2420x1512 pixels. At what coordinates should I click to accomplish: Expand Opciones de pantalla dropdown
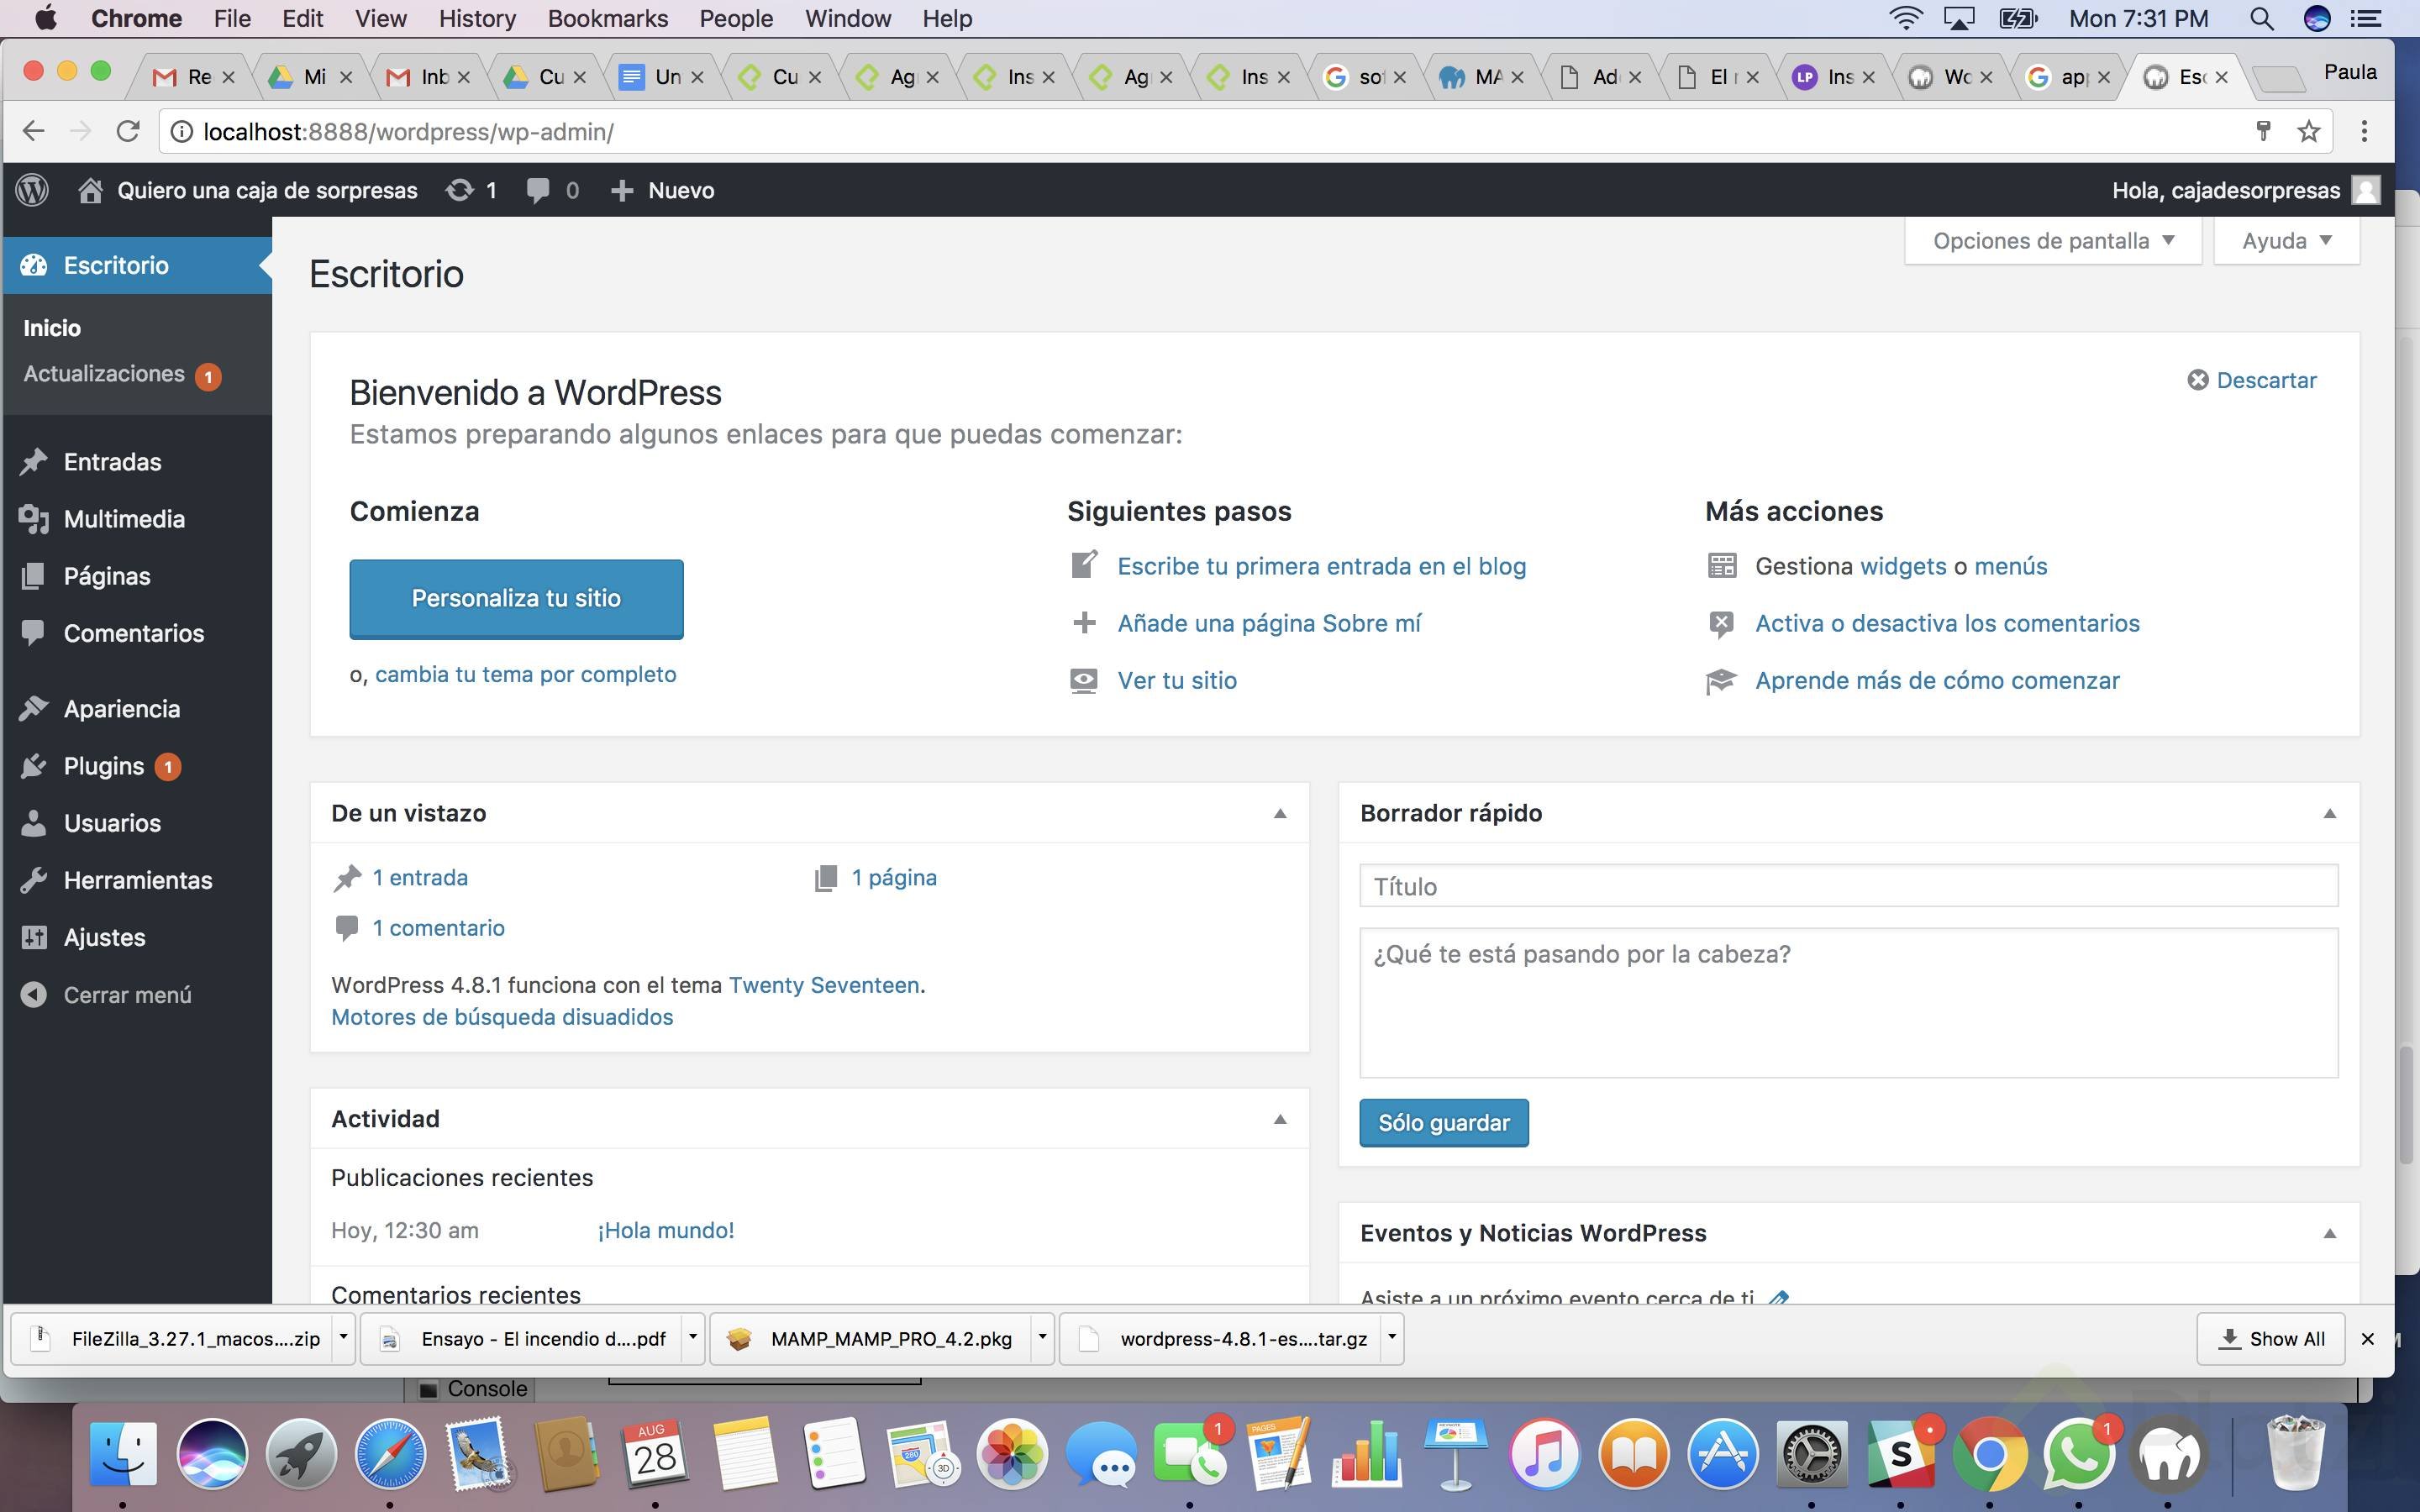(x=2052, y=241)
